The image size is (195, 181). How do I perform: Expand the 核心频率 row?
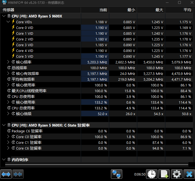[8, 62]
